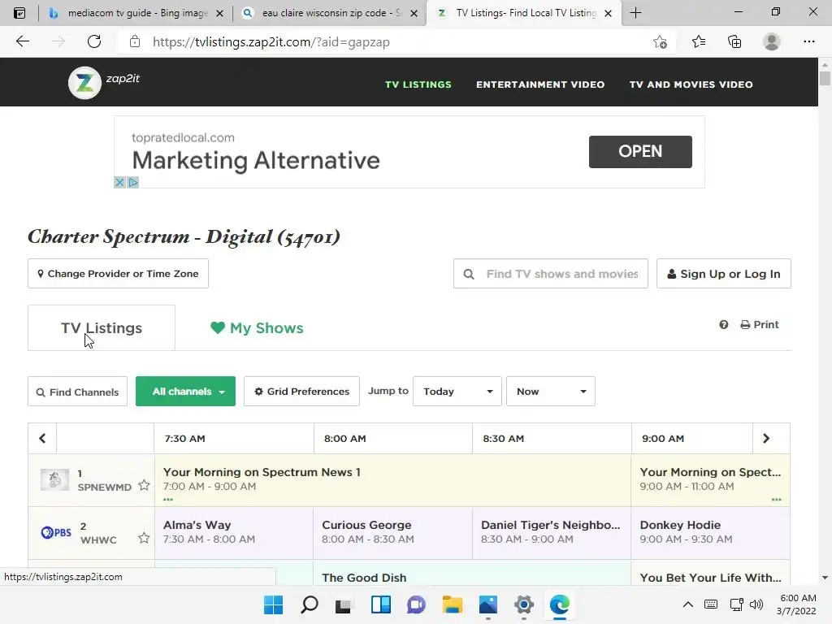Click the AdChoices triangle icon
This screenshot has height=624, width=832.
pyautogui.click(x=133, y=183)
